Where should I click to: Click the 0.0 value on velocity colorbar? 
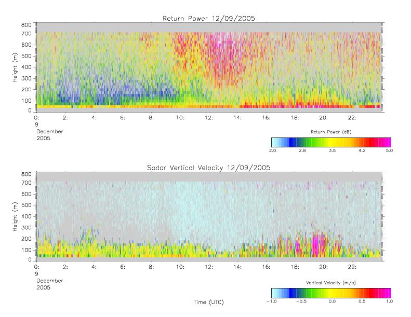332,301
